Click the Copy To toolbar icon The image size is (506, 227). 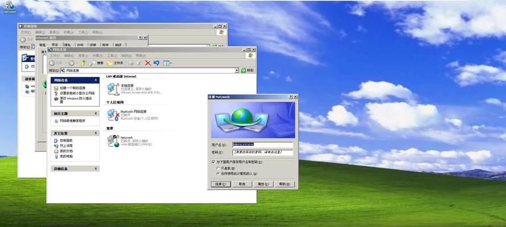pyautogui.click(x=138, y=63)
